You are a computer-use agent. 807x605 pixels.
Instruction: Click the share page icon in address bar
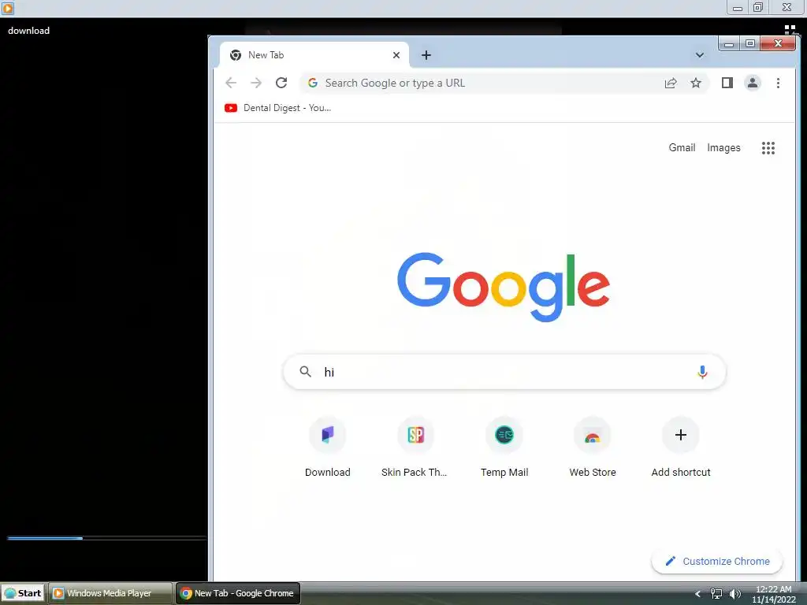point(671,83)
